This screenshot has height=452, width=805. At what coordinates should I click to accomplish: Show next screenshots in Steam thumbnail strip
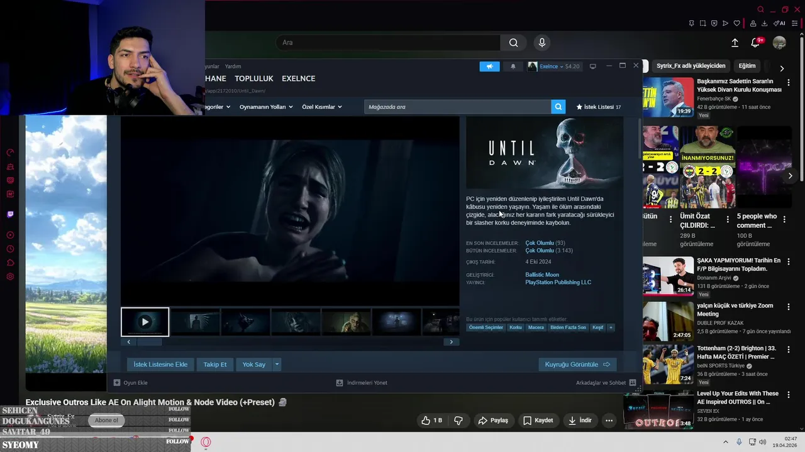(x=451, y=342)
